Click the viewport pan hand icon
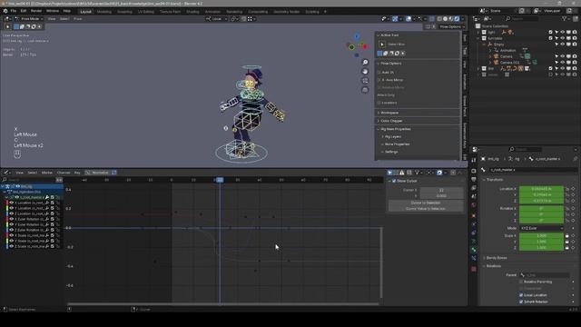The height and width of the screenshot is (327, 581). (x=365, y=72)
